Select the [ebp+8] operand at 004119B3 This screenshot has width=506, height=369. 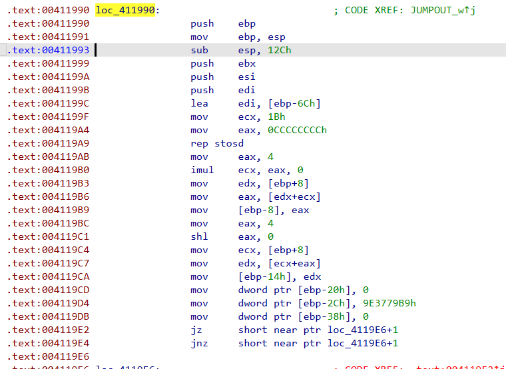[x=288, y=183]
